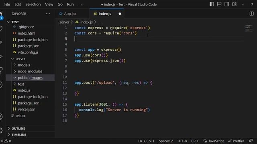This screenshot has height=144, width=257.
Task: Open the Edit menu
Action: click(18, 4)
